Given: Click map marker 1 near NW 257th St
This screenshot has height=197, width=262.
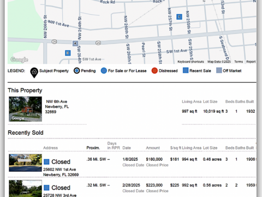Looking at the screenshot, I should (179, 17).
